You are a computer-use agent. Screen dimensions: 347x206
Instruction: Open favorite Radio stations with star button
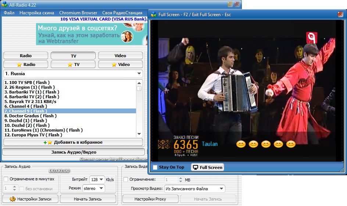click(26, 65)
